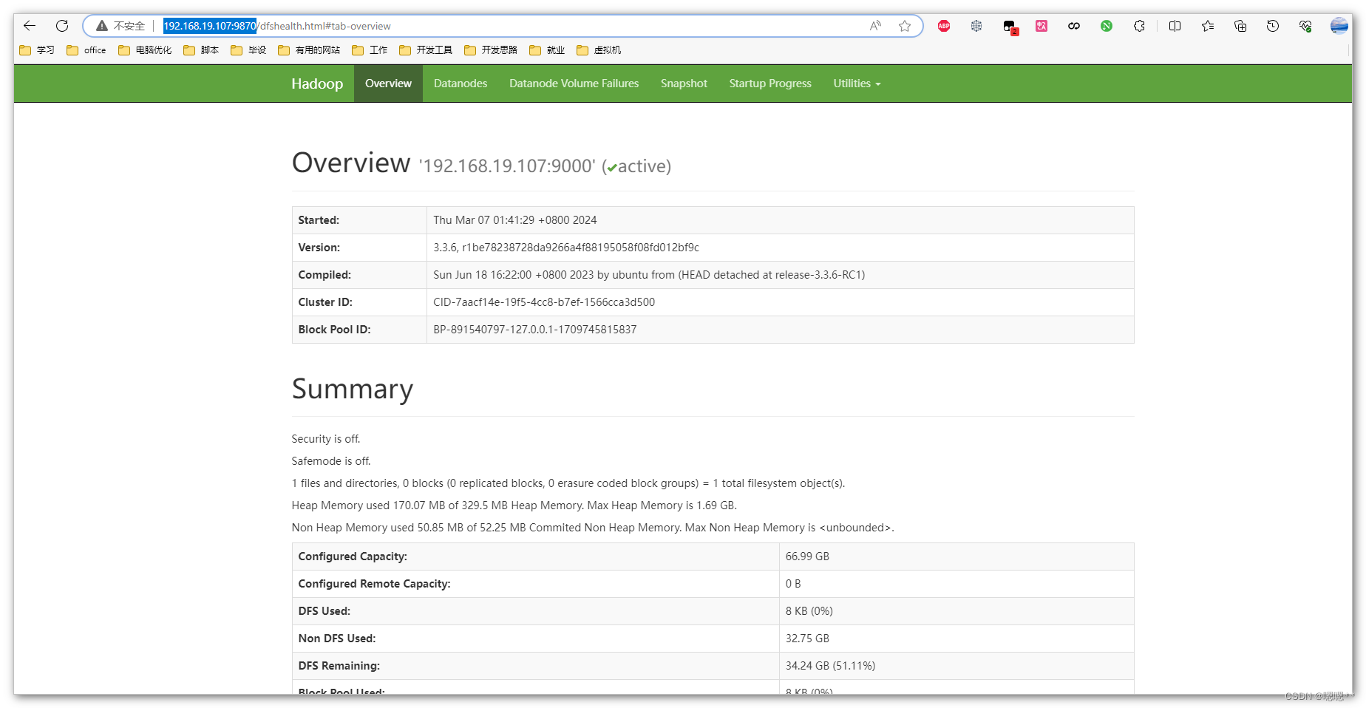Click the Summary heading
This screenshot has height=708, width=1366.
pyautogui.click(x=353, y=389)
